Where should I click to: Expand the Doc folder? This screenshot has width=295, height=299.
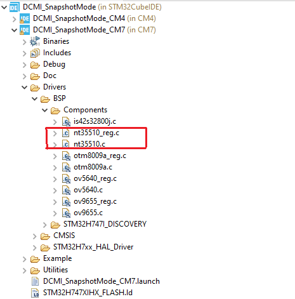25,76
